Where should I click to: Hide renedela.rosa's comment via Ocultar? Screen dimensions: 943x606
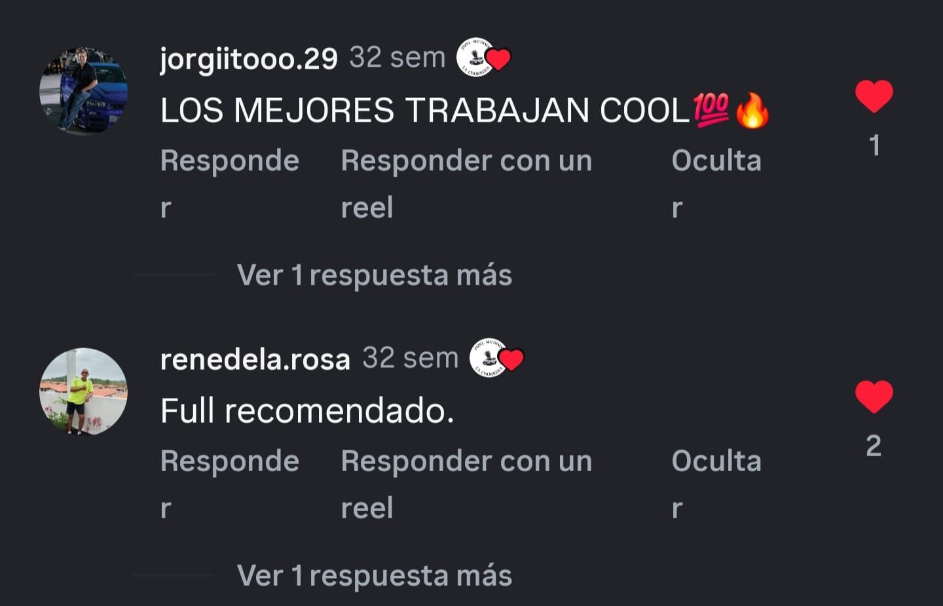716,484
